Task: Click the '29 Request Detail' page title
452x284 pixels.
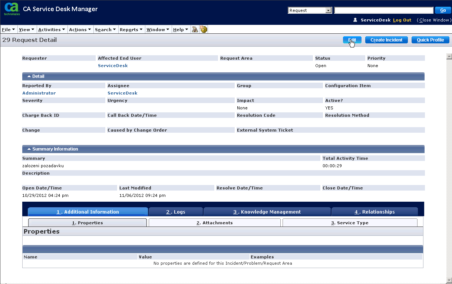Action: [30, 40]
